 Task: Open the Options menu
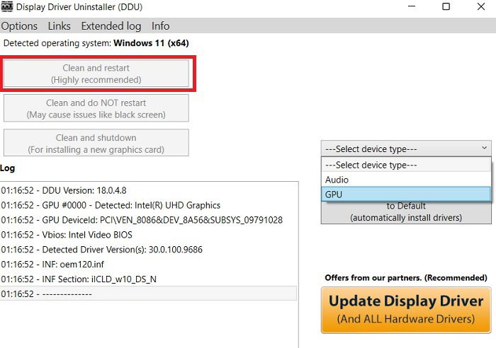(19, 26)
